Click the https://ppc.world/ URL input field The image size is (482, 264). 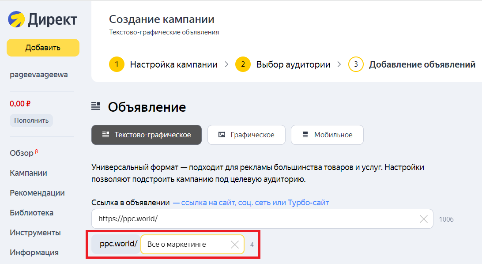tap(262, 219)
